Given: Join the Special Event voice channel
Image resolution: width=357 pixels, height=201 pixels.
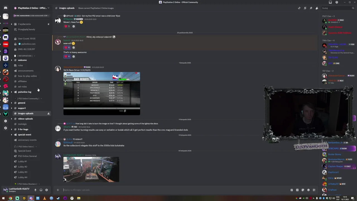Looking at the screenshot, I should [x=31, y=151].
